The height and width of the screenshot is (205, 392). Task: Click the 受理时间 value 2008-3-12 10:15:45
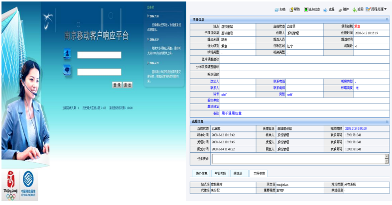pyautogui.click(x=223, y=142)
